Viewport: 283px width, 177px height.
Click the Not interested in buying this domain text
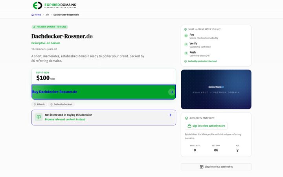(x=68, y=115)
